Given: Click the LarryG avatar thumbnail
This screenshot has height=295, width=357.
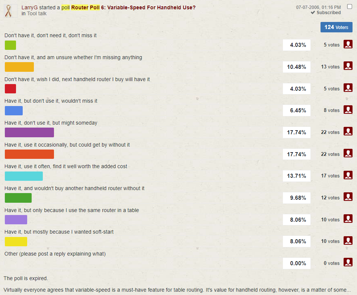Looking at the screenshot, I should tap(10, 11).
